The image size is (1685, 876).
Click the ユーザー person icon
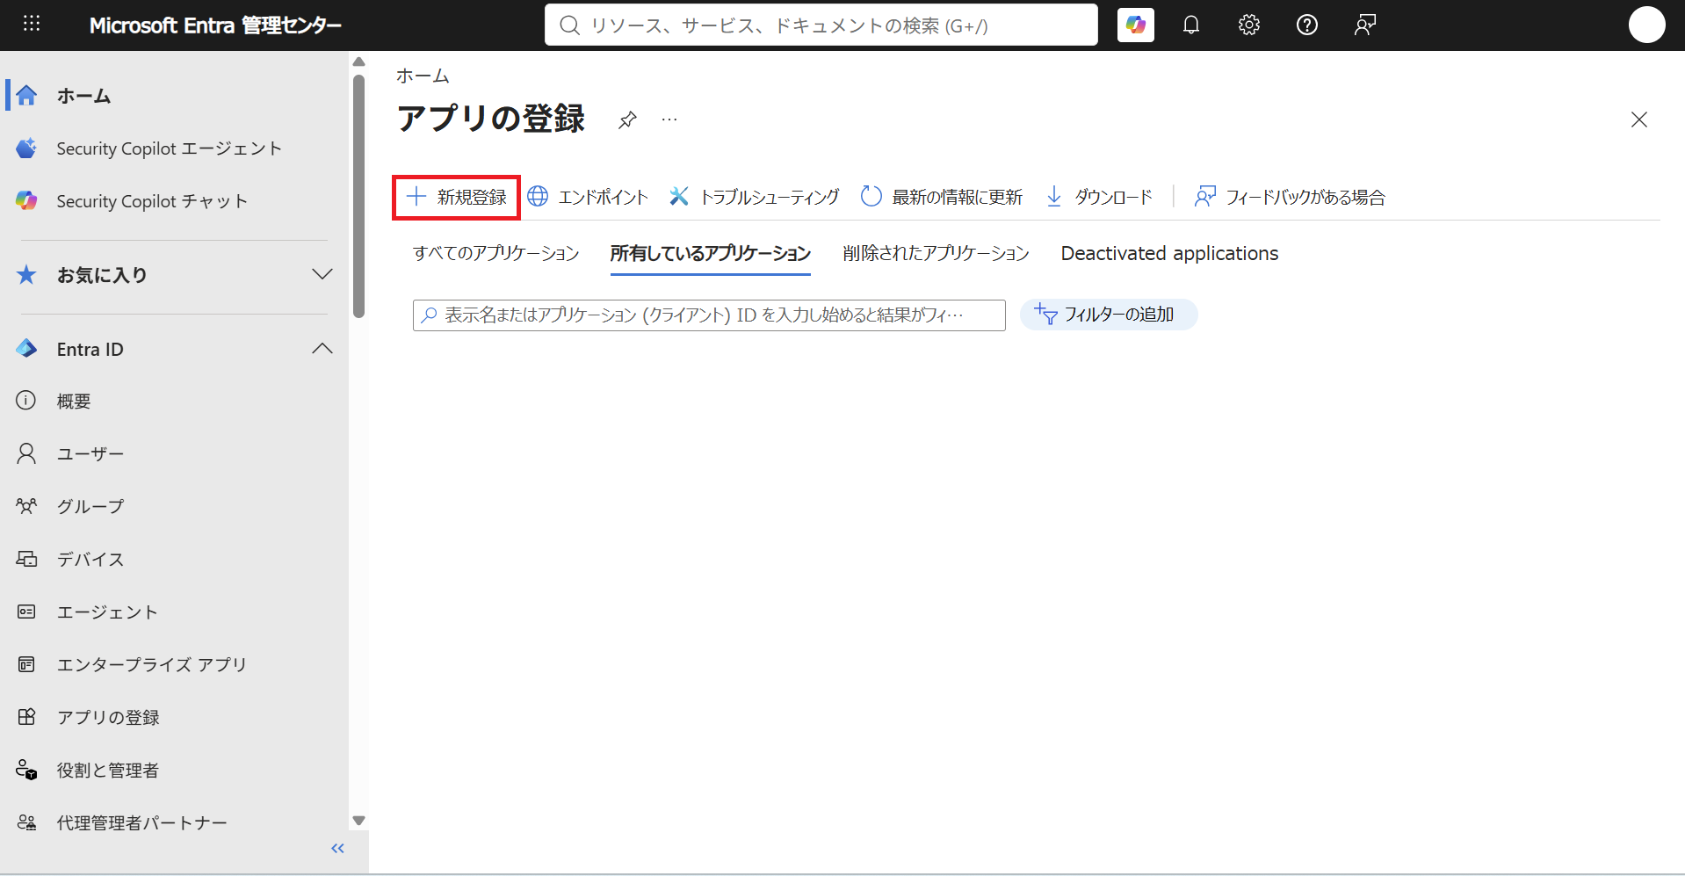26,453
